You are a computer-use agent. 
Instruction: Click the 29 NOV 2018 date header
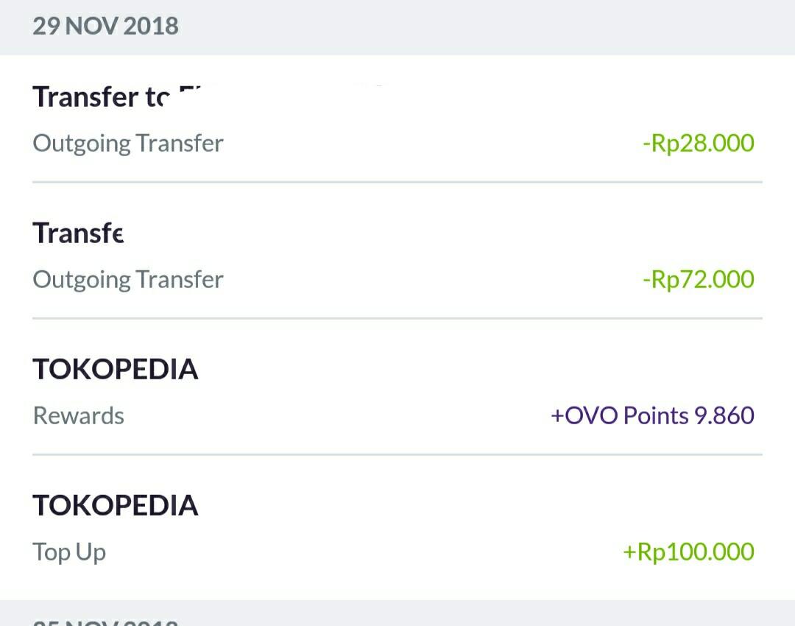(x=105, y=27)
